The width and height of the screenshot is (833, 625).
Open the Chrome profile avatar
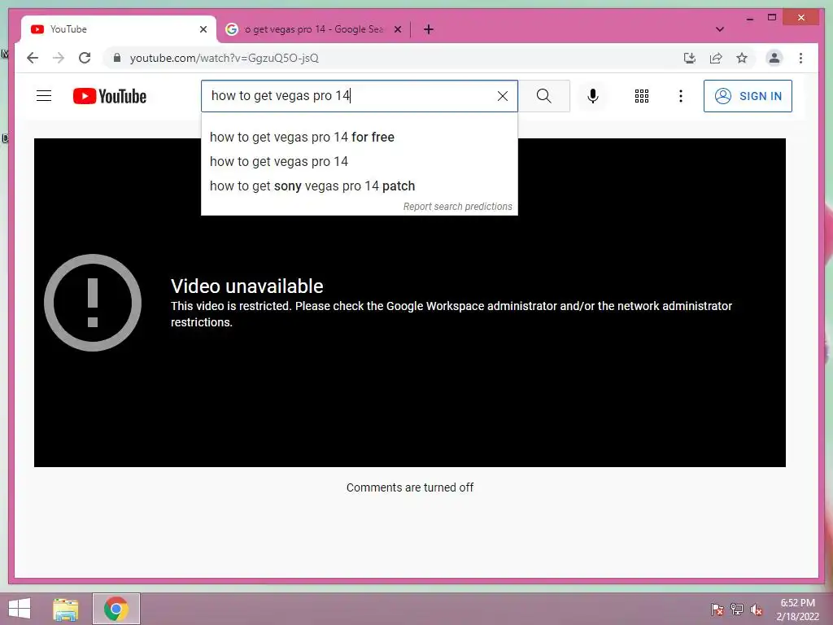(x=774, y=58)
